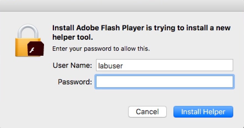Click the 'User Name:' label
244x128 pixels.
pos(72,66)
